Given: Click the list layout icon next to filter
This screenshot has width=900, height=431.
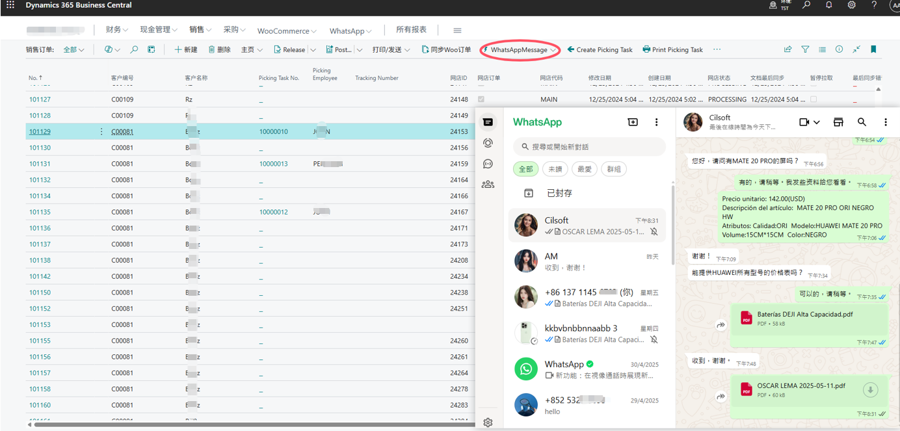Looking at the screenshot, I should click(x=822, y=49).
